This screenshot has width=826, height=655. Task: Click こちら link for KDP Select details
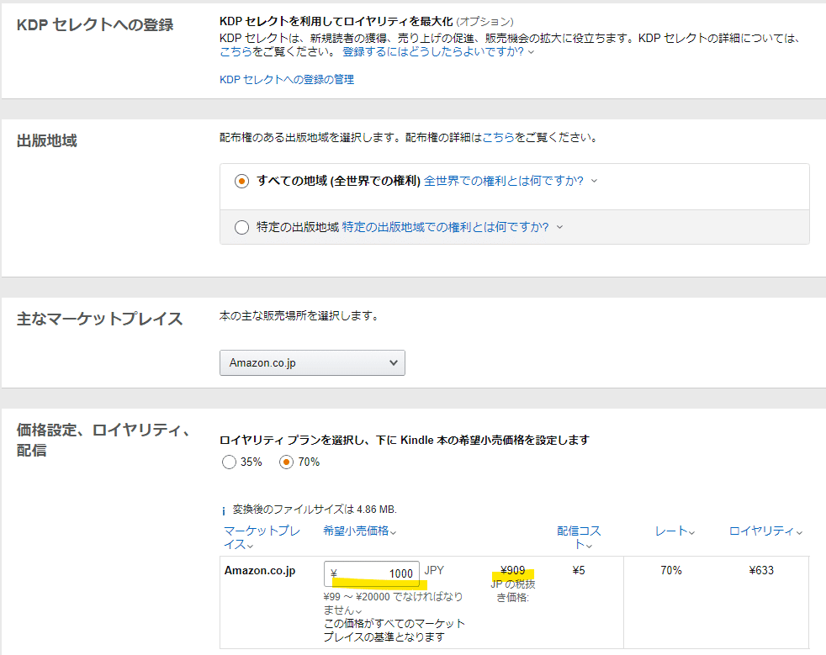coord(235,51)
